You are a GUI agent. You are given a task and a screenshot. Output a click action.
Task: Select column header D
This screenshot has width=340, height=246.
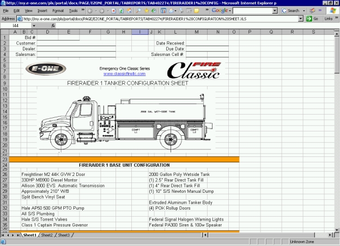pyautogui.click(x=47, y=32)
